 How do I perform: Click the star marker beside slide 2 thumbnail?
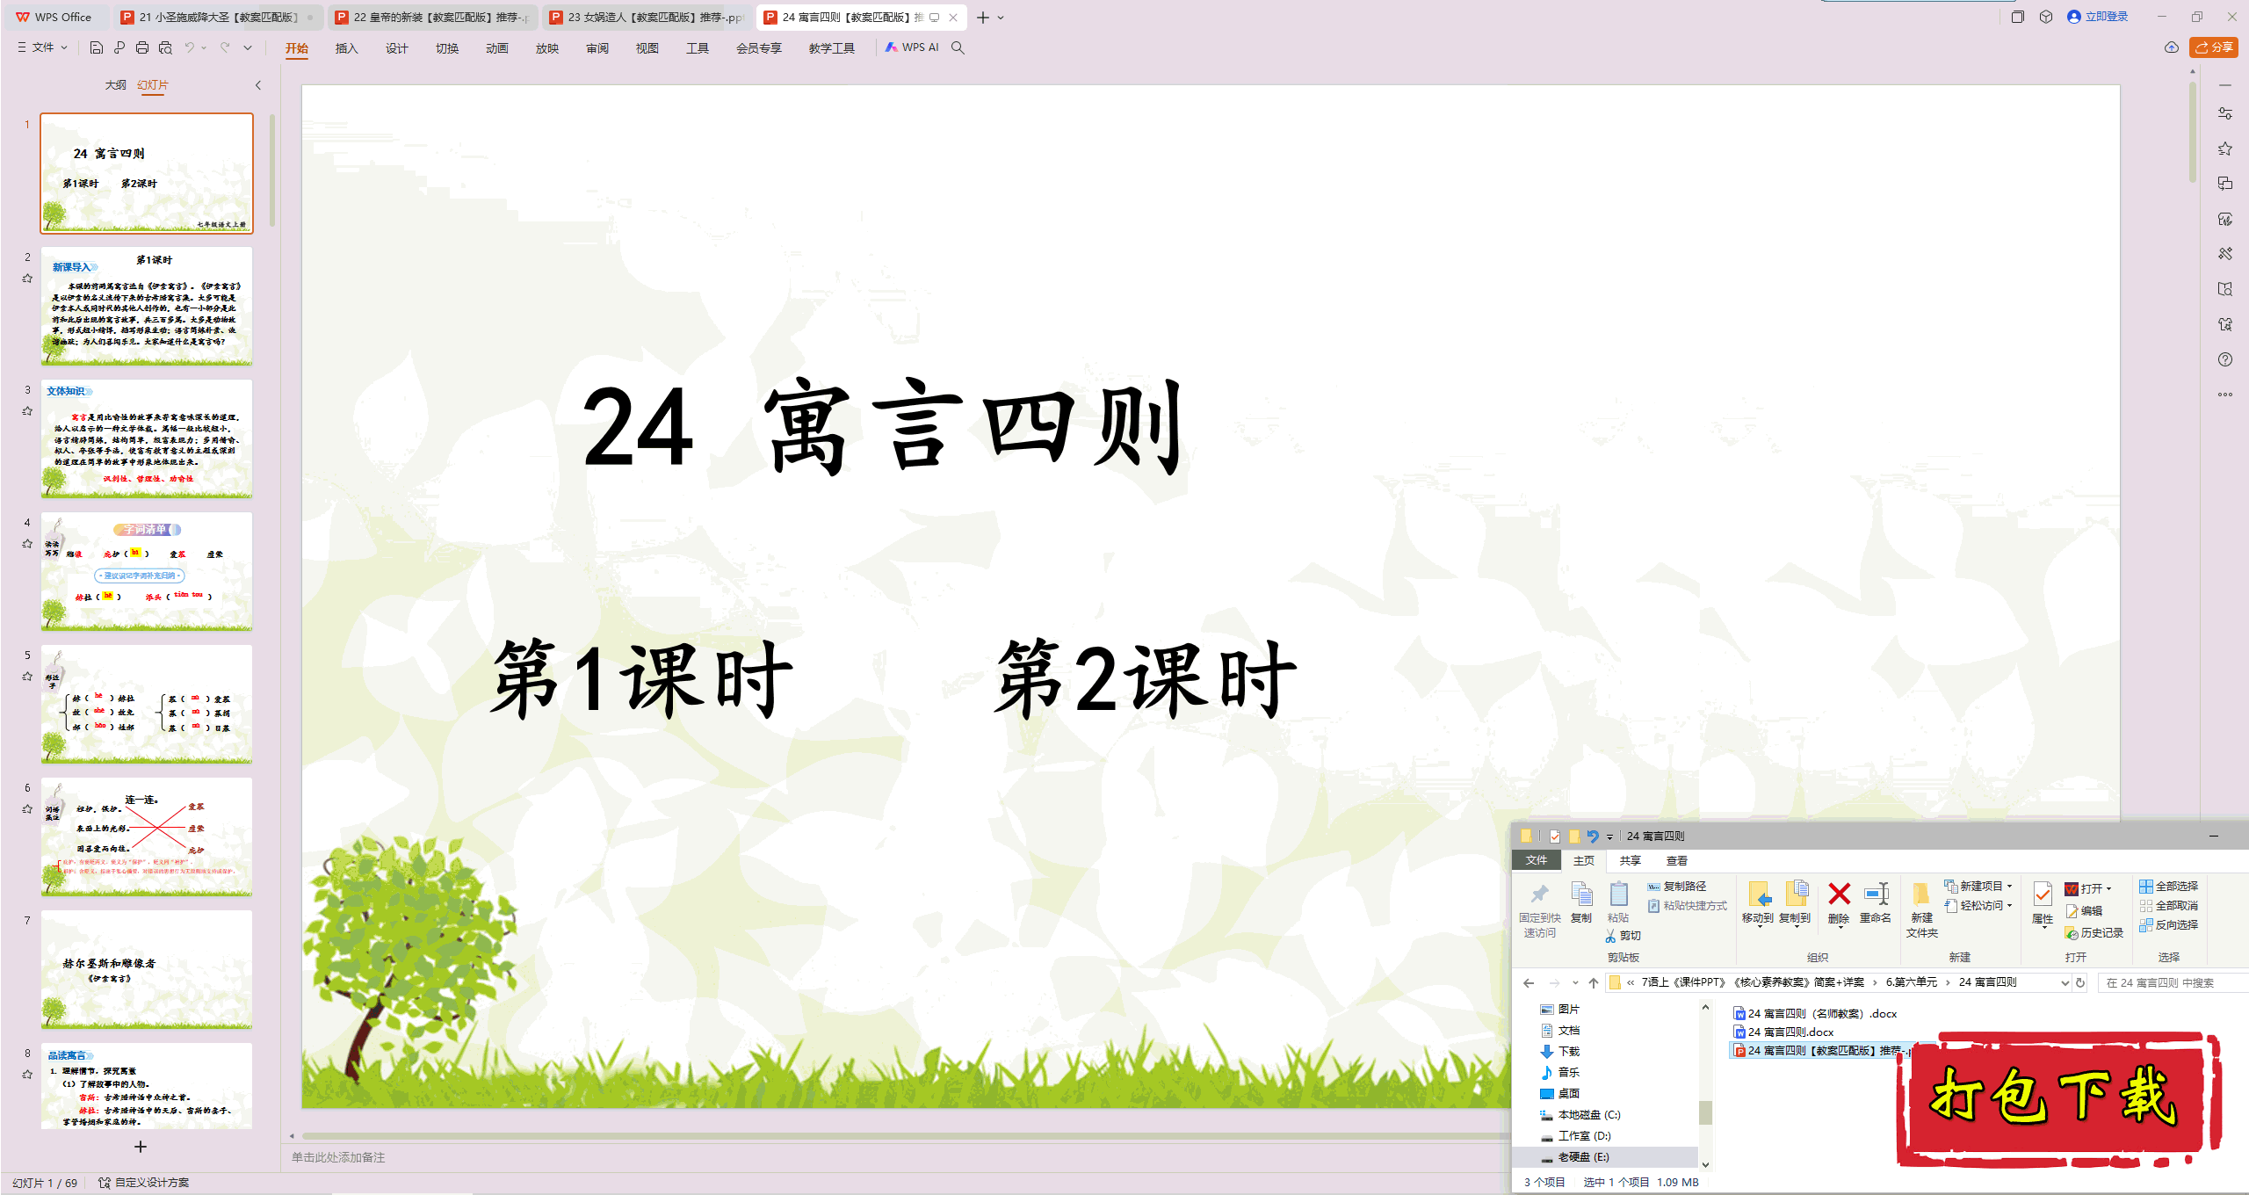pos(27,279)
